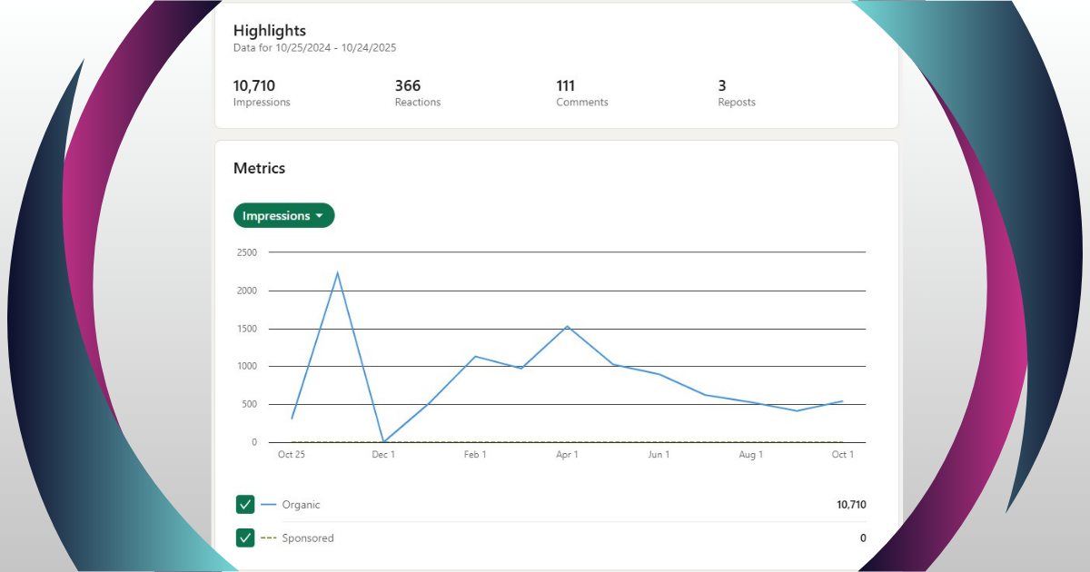Click the Oct 25 x-axis label
The image size is (1090, 572).
[291, 455]
